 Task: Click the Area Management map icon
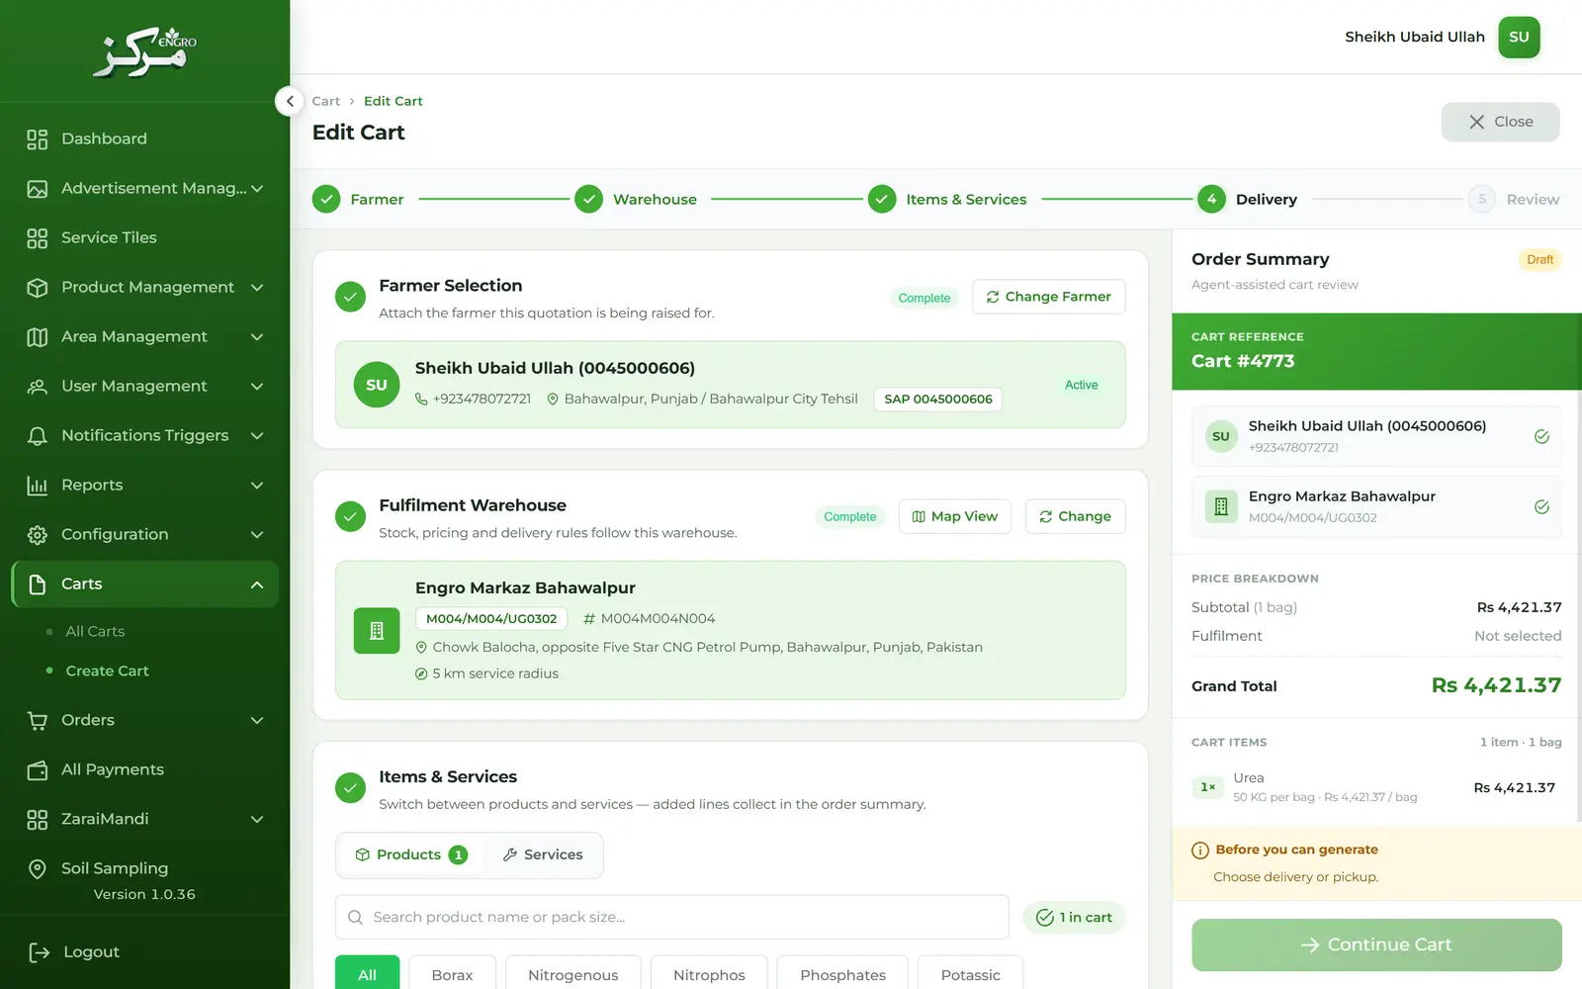click(37, 337)
